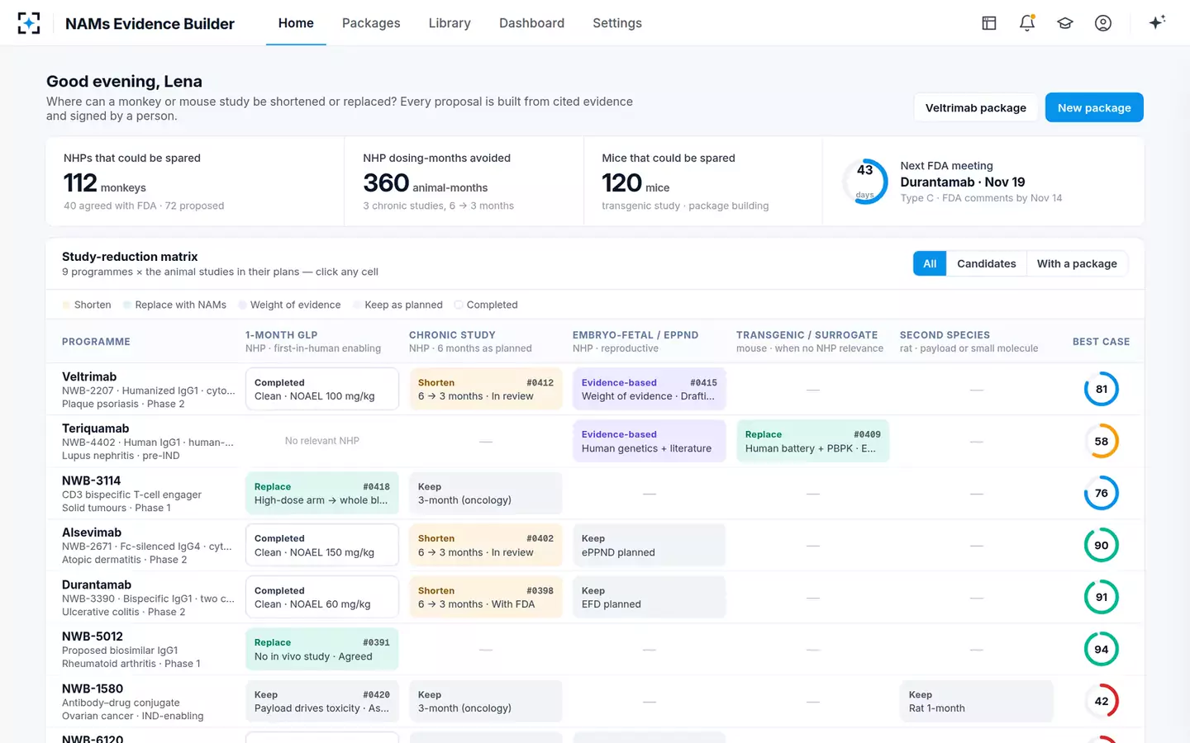Click the 43 days countdown ring
This screenshot has height=743, width=1190.
pyautogui.click(x=865, y=181)
